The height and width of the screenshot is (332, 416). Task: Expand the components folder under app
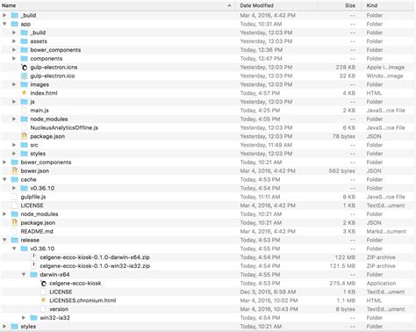(x=14, y=59)
